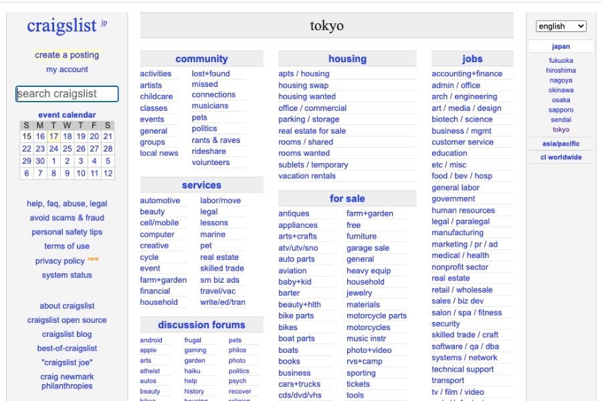Screen dimensions: 602x401
Task: Open the philos discussion forum
Action: (237, 350)
